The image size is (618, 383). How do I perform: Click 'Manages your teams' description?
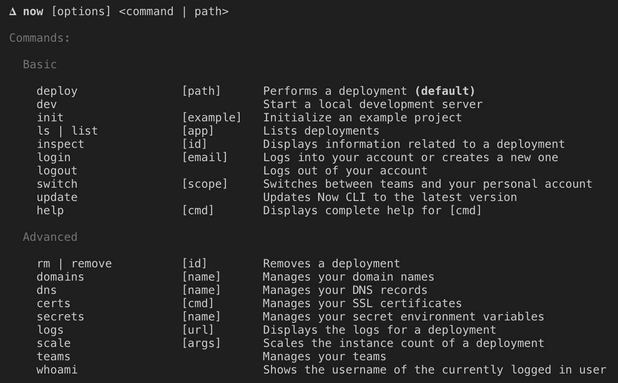point(325,356)
